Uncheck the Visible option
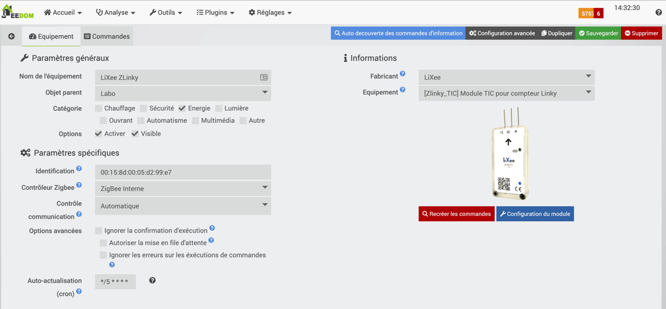Viewport: 666px width, 309px height. [x=135, y=134]
